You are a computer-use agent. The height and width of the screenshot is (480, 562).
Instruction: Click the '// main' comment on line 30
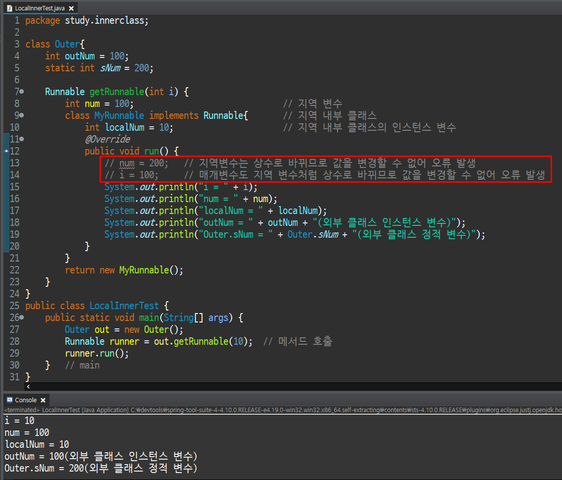click(x=82, y=365)
